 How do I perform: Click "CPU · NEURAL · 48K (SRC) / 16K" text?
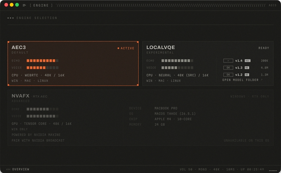(177, 75)
